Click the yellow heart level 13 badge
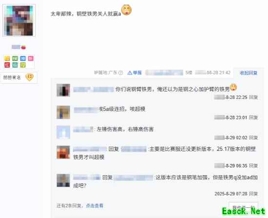 coord(29,77)
